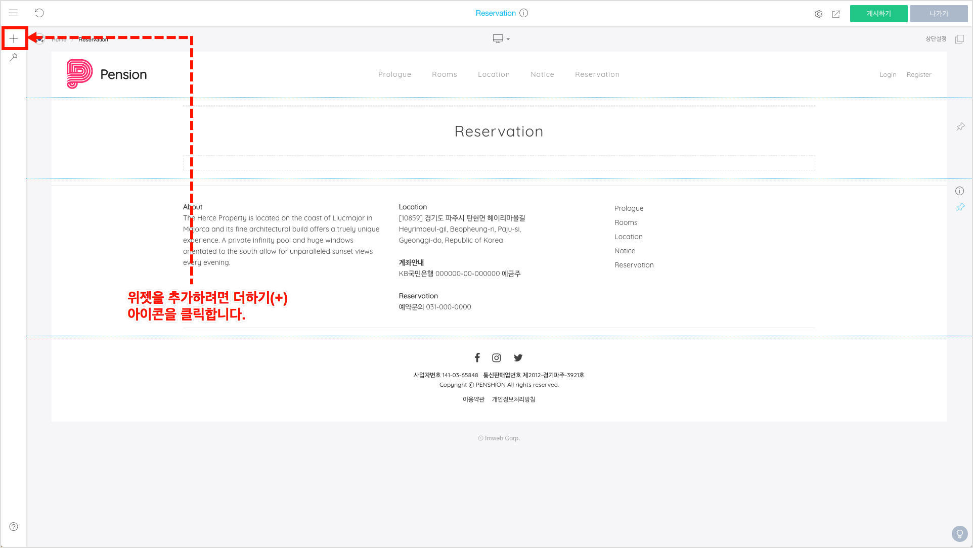Open the hamburger menu icon
The width and height of the screenshot is (973, 548).
pos(14,13)
